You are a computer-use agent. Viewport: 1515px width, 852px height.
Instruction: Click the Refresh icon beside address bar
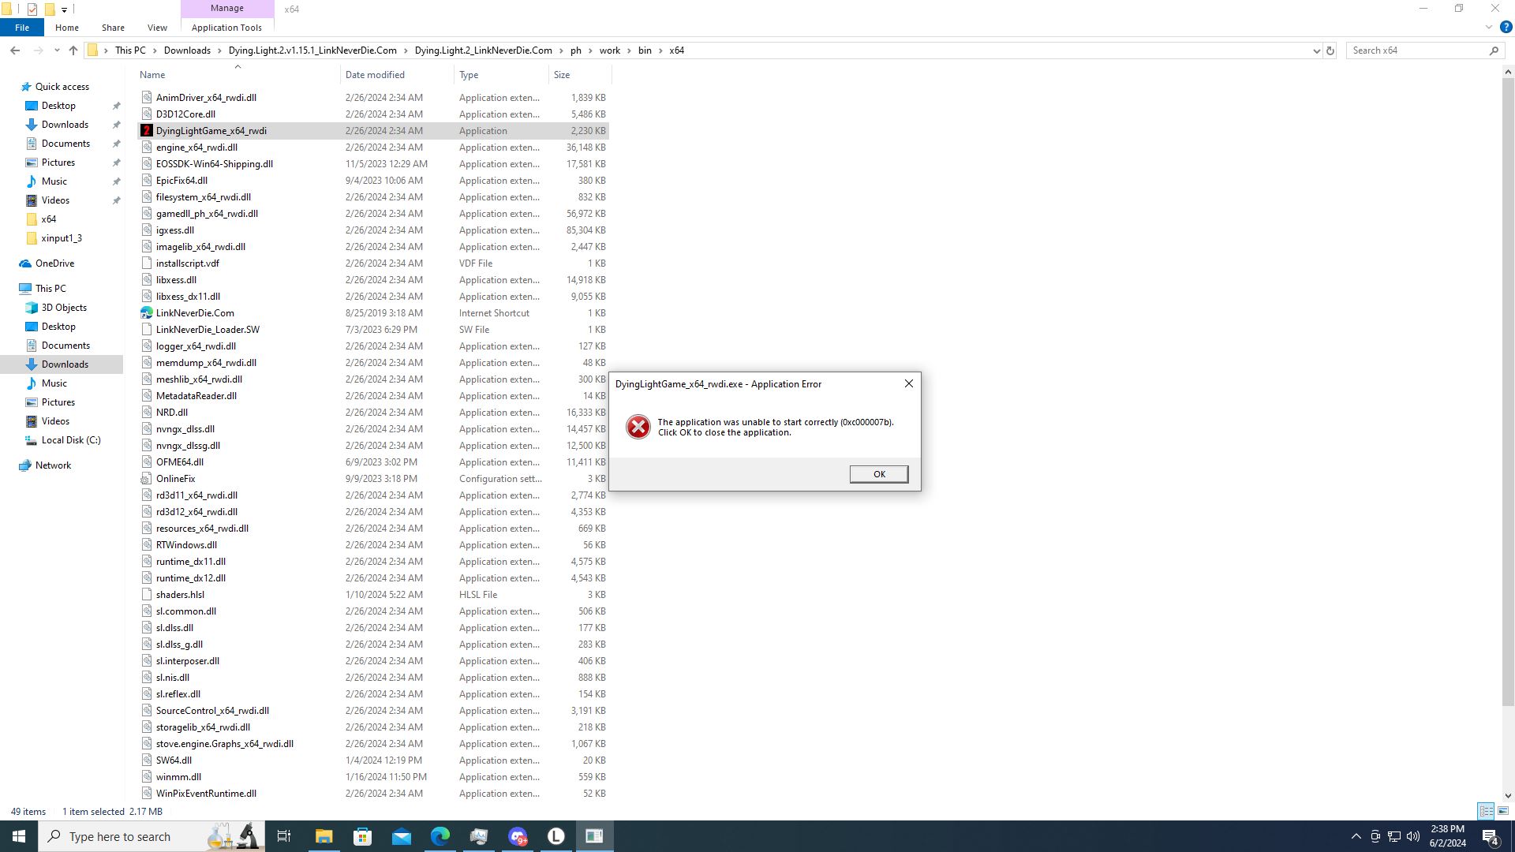tap(1330, 50)
